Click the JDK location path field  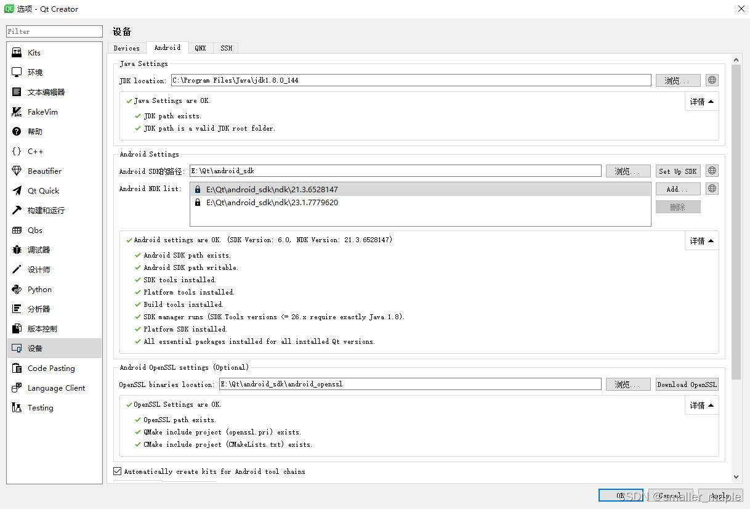(411, 80)
